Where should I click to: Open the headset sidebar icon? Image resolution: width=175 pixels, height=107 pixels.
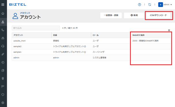[x=3, y=46]
